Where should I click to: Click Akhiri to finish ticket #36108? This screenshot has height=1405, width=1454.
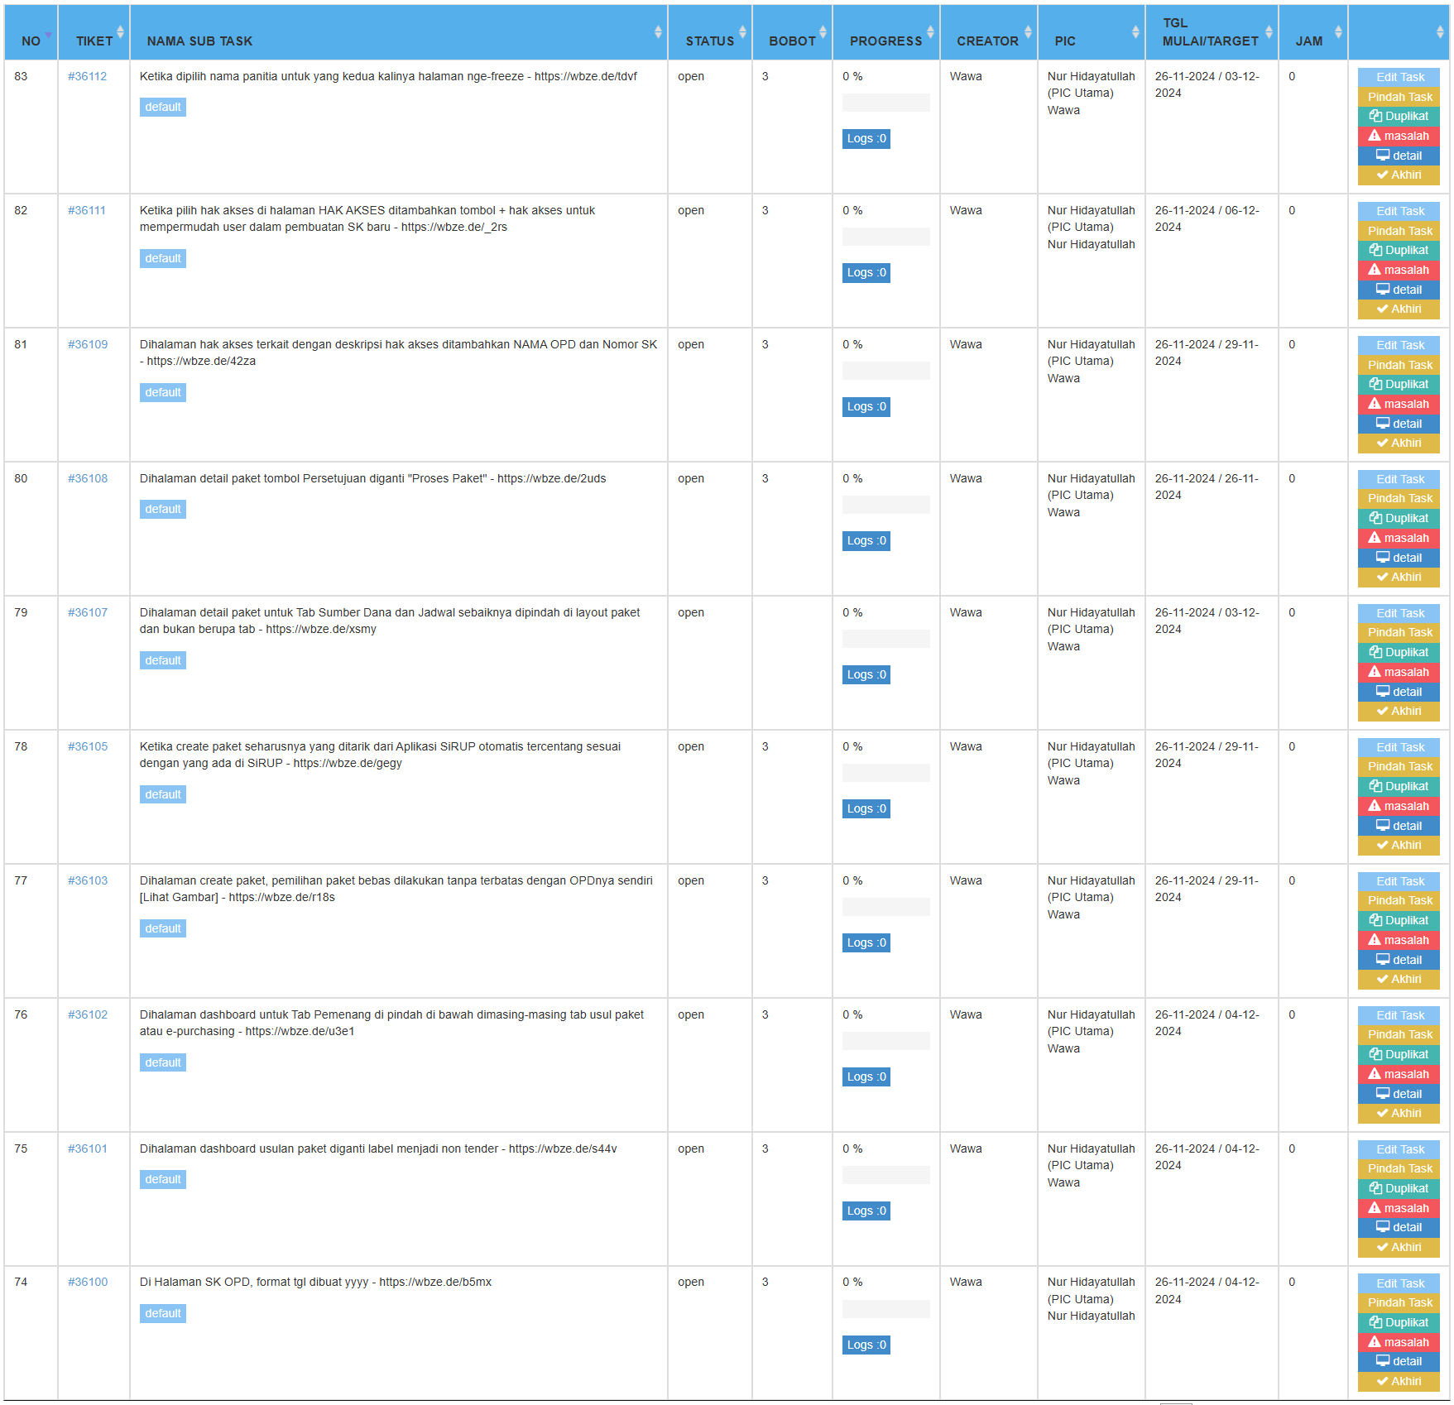click(x=1399, y=578)
